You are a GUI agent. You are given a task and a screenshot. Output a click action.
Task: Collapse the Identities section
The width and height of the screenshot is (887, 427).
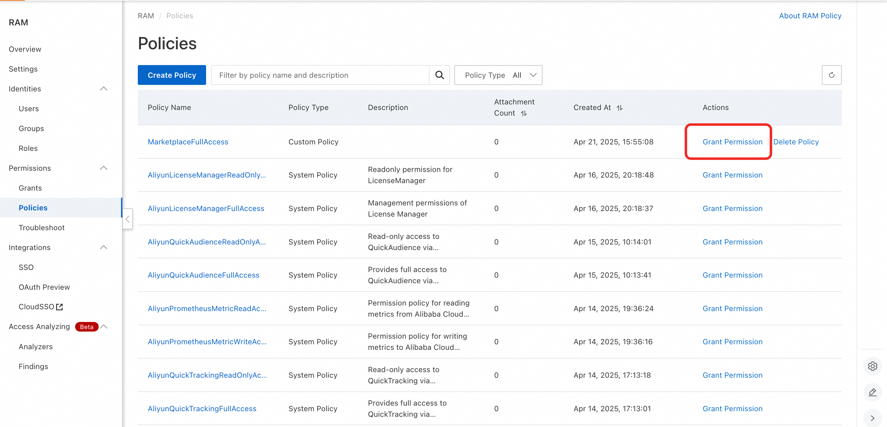104,89
